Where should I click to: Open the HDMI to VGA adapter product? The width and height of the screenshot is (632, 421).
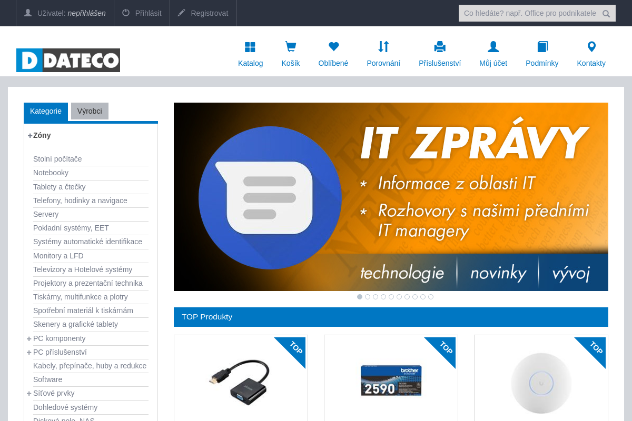[240, 382]
